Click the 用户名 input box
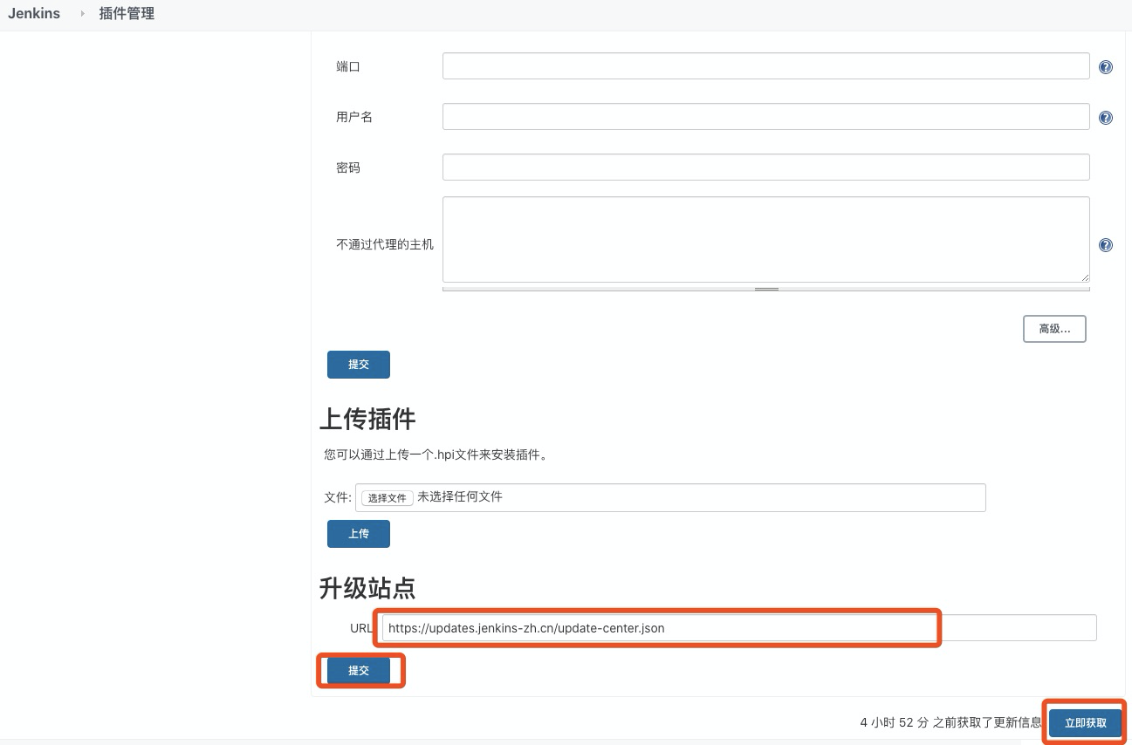 pyautogui.click(x=765, y=116)
